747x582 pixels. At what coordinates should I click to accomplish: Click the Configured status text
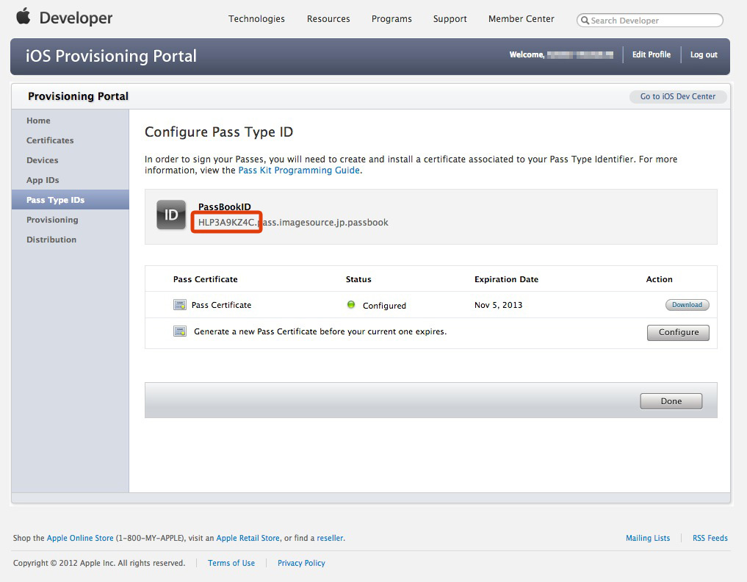(x=384, y=306)
